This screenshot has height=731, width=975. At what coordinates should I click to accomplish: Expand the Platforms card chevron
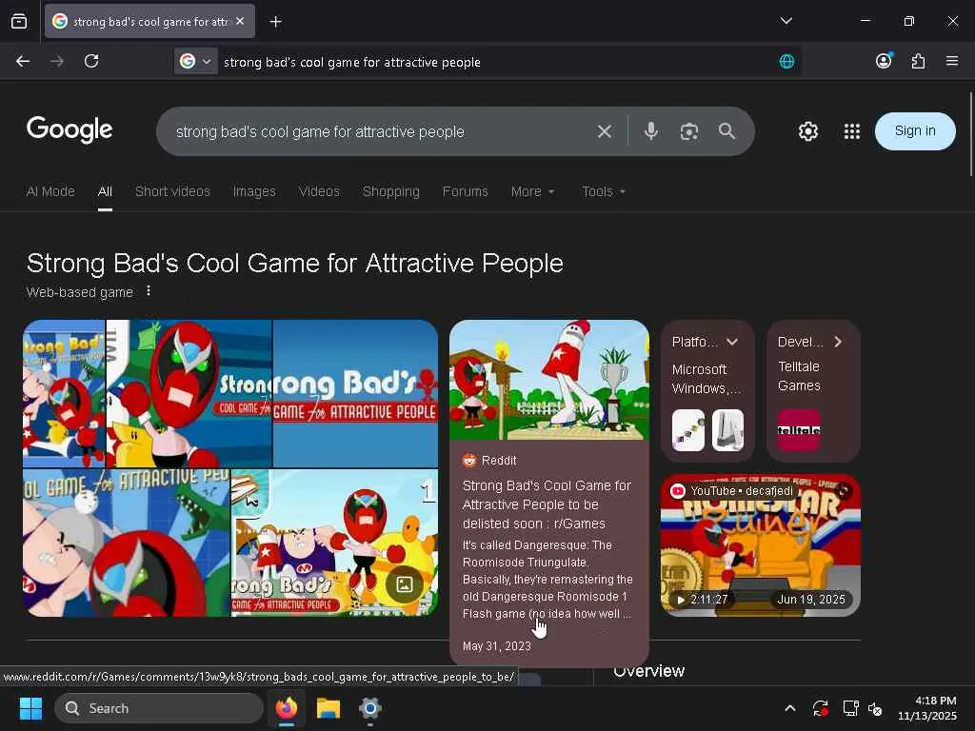(732, 342)
